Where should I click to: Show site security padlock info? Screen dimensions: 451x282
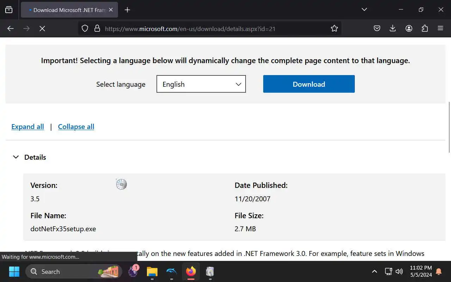(97, 29)
